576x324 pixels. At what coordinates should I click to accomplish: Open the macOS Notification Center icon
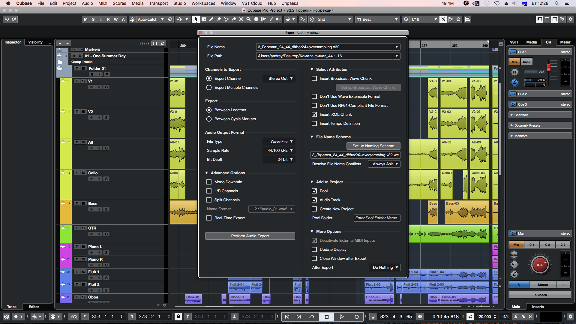click(x=566, y=3)
